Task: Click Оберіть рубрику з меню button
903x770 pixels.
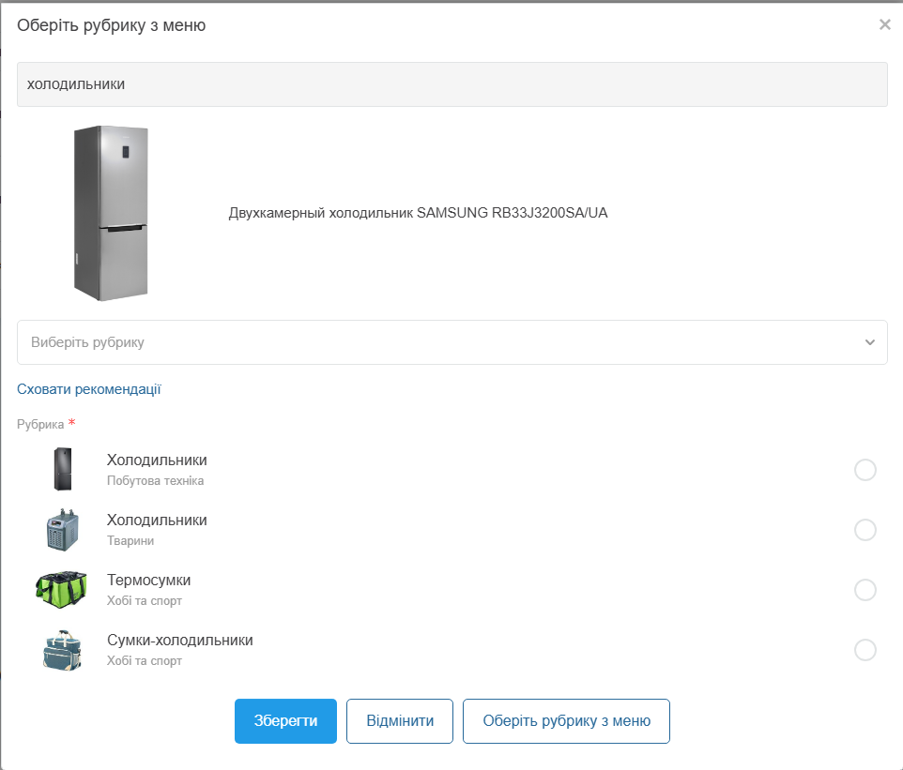Action: pos(566,721)
